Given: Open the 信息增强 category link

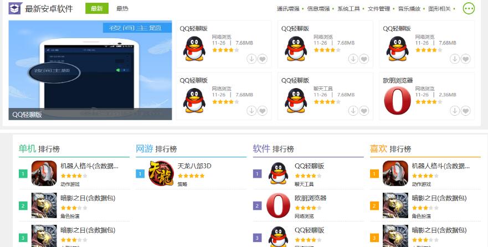Looking at the screenshot, I should (x=319, y=9).
